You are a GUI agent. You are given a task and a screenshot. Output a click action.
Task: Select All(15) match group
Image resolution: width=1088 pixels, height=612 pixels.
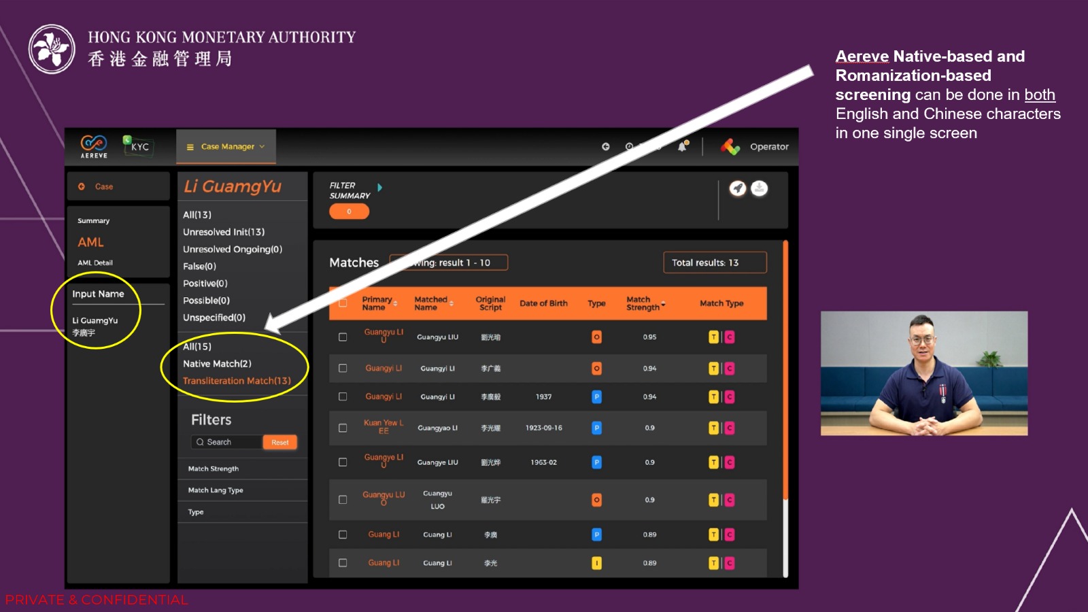point(197,347)
